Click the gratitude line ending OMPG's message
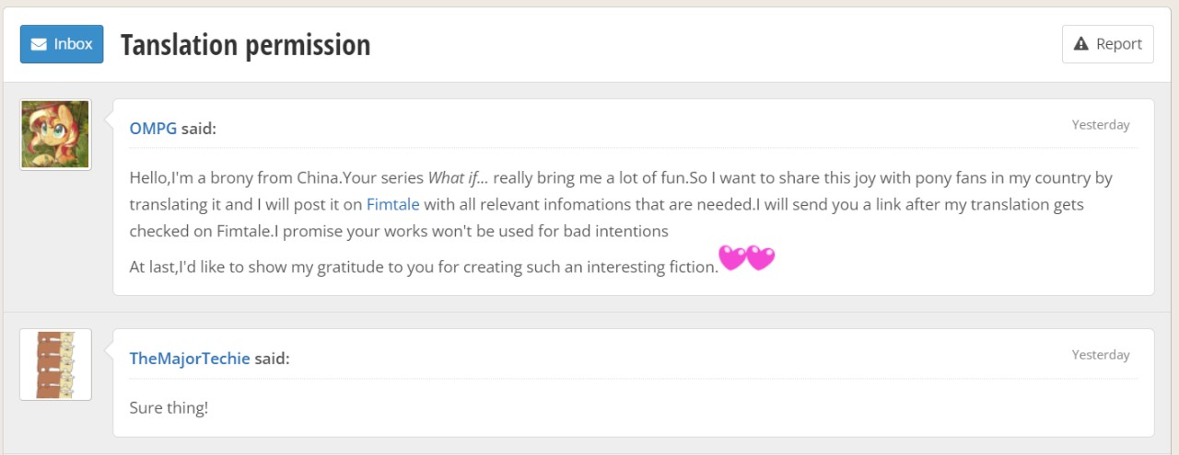 click(x=424, y=267)
